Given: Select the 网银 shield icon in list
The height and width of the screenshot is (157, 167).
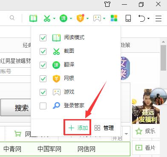Looking at the screenshot, I should 56,79.
